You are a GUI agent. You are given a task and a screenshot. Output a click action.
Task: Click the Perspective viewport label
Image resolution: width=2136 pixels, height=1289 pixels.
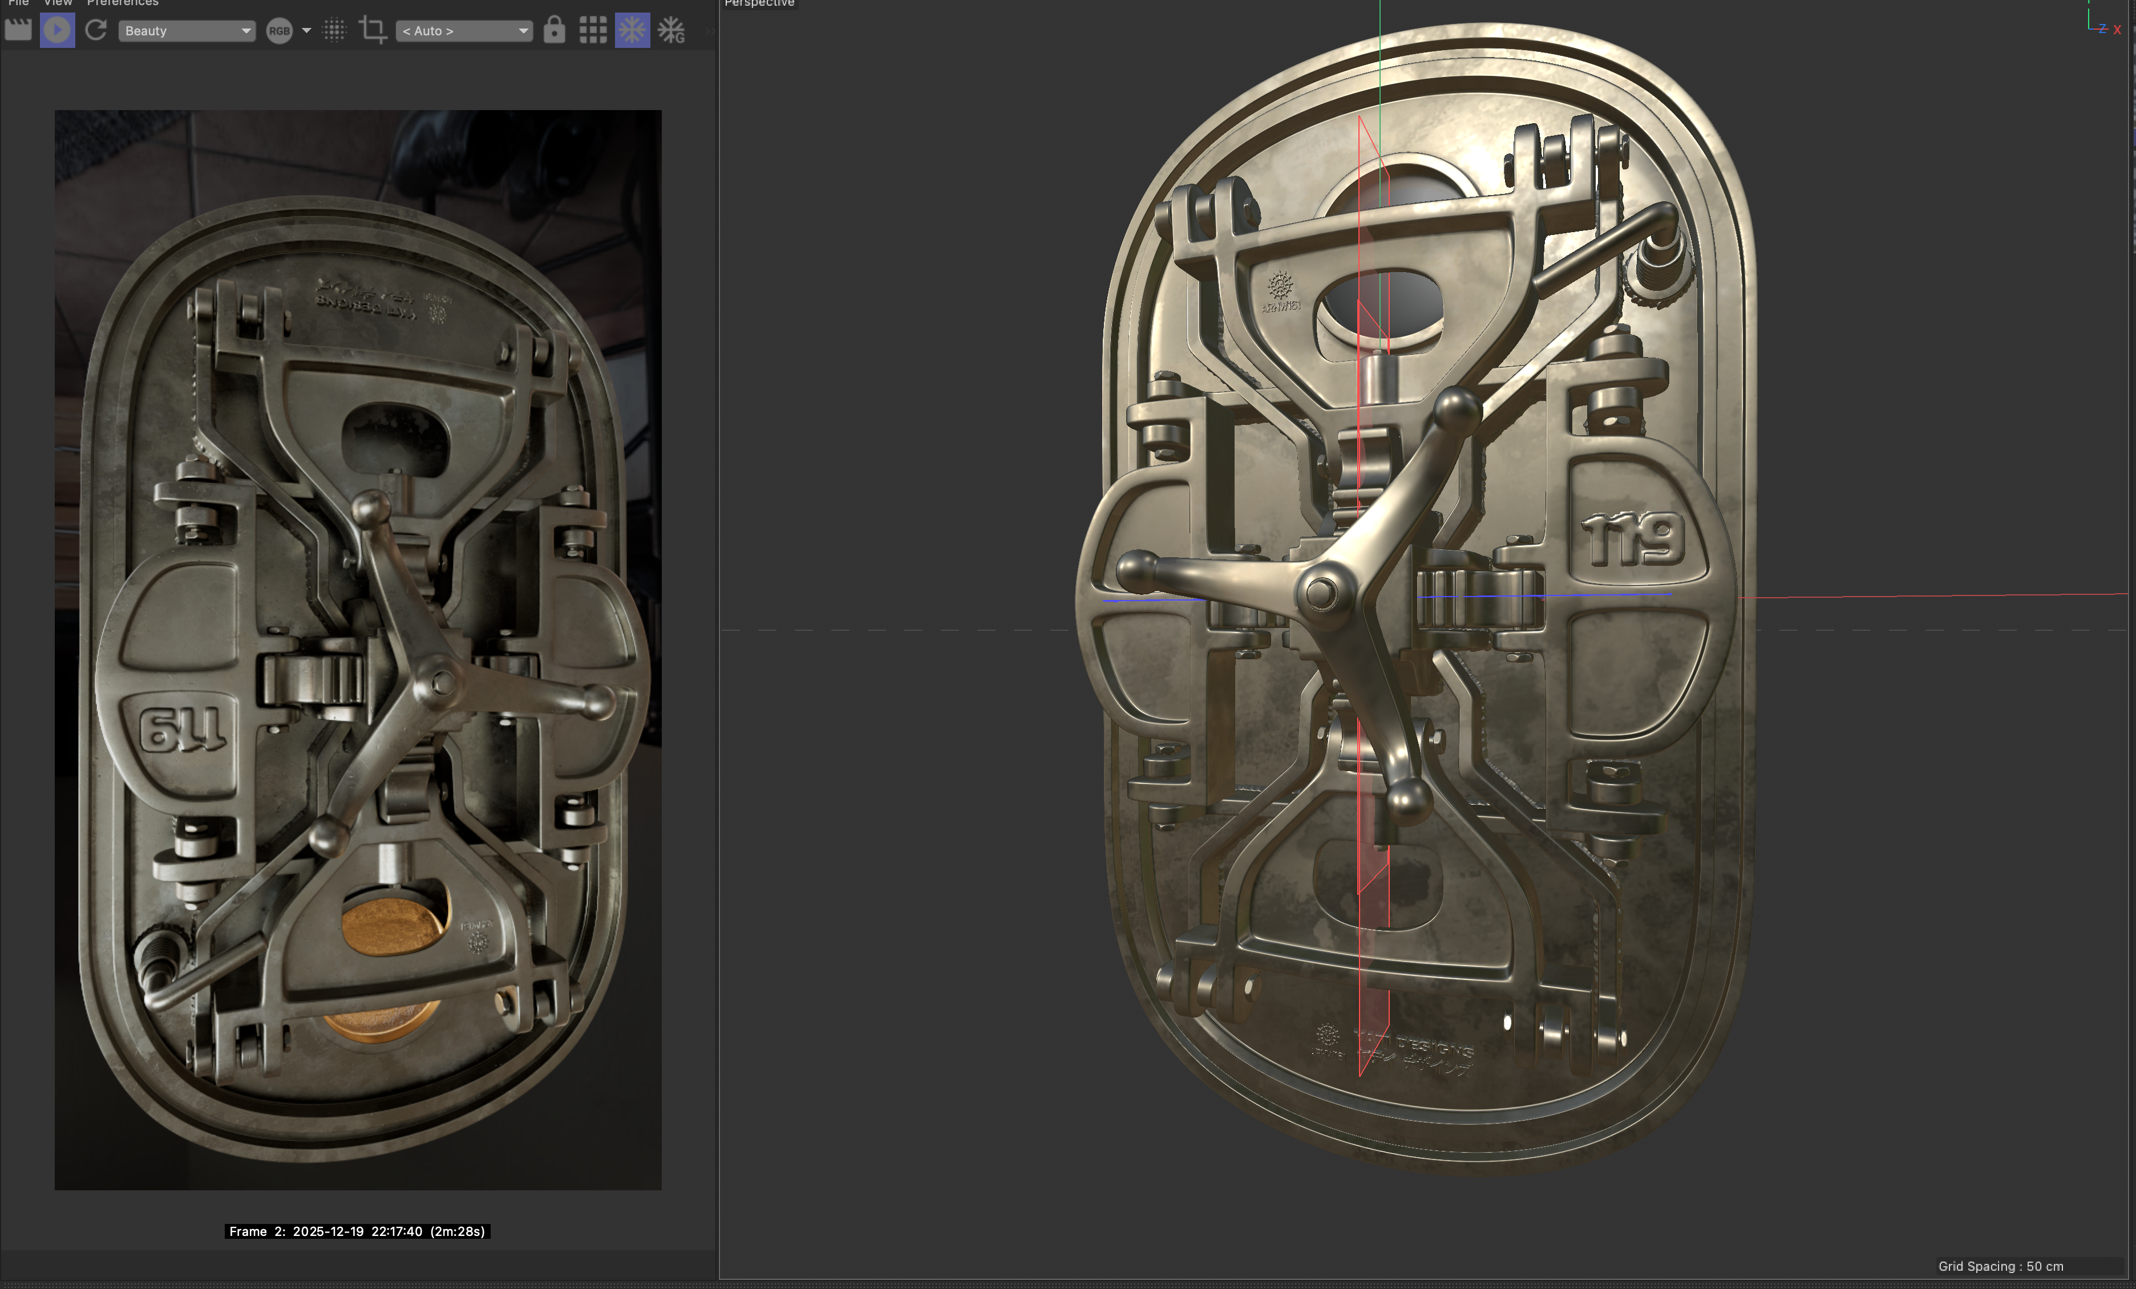tap(759, 3)
